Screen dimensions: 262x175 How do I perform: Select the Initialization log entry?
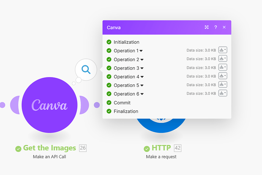click(x=126, y=42)
